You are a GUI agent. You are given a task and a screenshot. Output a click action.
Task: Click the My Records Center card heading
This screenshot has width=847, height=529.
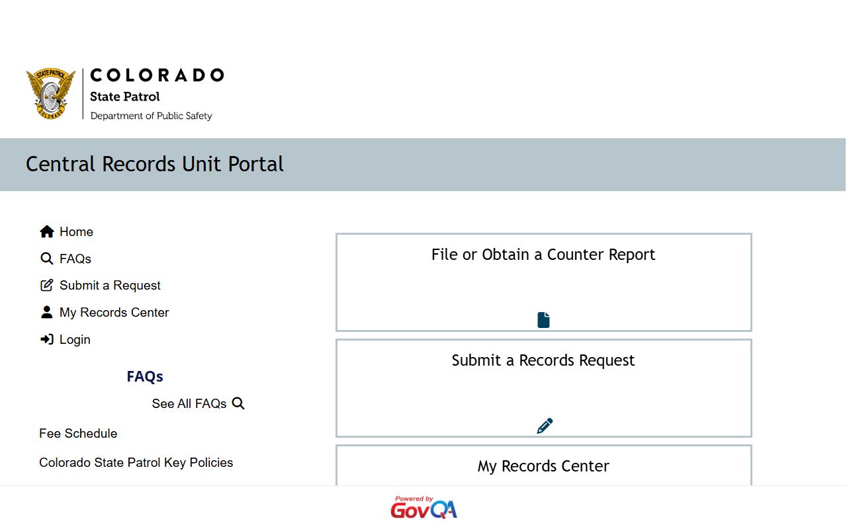pos(543,466)
